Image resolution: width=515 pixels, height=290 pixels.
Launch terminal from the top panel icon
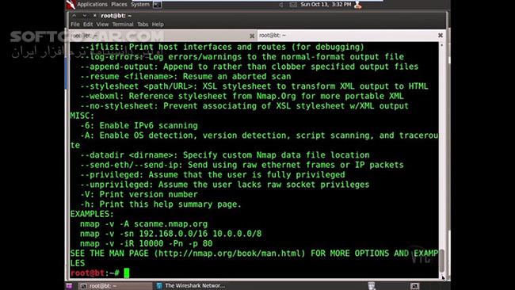point(158,5)
